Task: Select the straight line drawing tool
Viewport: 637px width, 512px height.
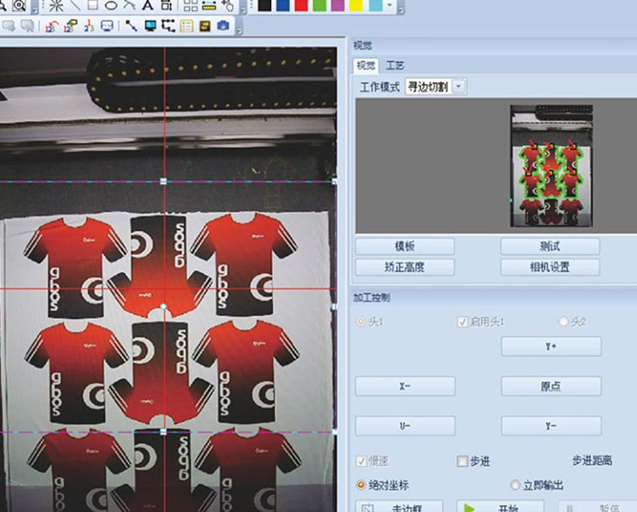Action: tap(75, 6)
